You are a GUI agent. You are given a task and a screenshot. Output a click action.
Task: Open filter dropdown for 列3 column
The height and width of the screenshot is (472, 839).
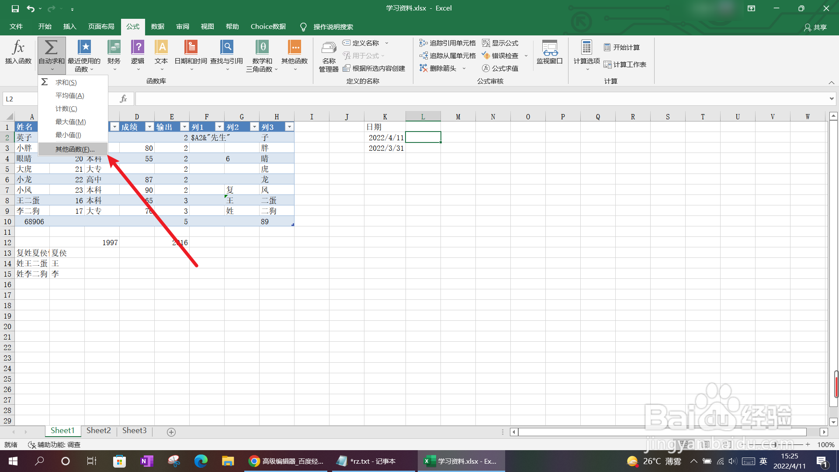tap(289, 127)
